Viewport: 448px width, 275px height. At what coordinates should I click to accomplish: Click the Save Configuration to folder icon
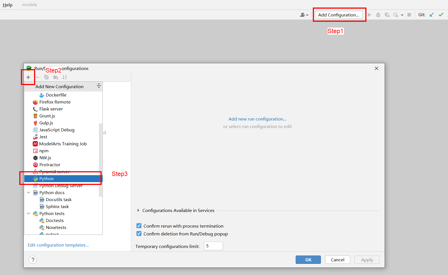coord(56,77)
